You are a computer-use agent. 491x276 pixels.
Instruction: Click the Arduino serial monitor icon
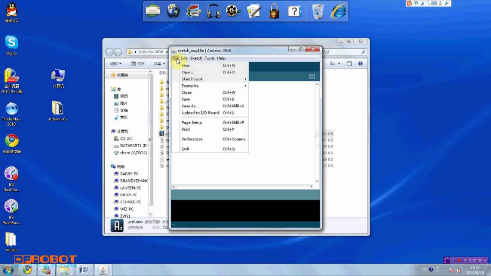(312, 77)
